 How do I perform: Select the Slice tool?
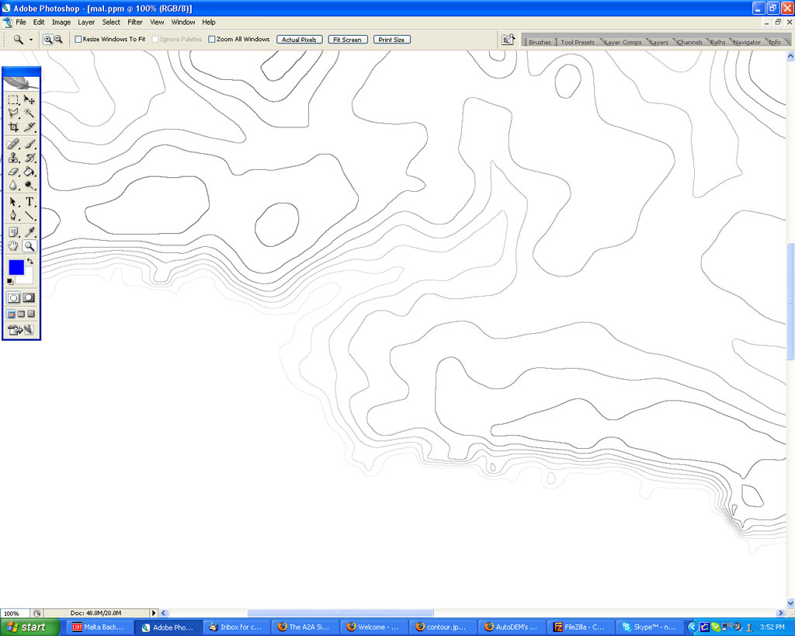click(x=30, y=127)
